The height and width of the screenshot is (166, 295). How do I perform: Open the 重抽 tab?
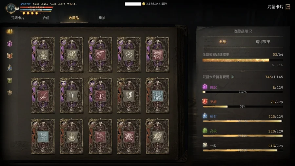tap(102, 18)
